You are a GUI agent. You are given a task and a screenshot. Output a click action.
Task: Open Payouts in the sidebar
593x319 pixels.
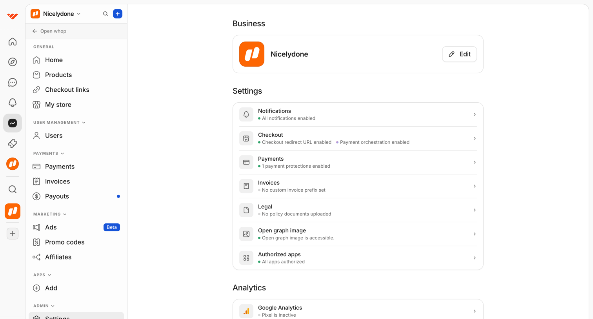pyautogui.click(x=76, y=196)
